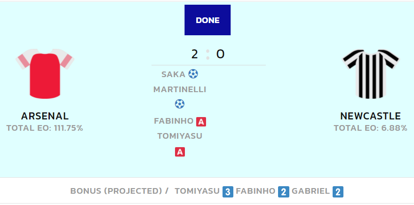Click the assist badge below Tomiyasu

[x=180, y=152]
